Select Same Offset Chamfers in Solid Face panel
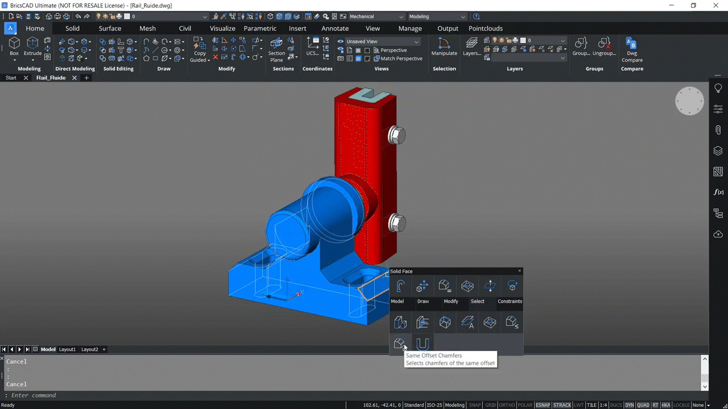Viewport: 728px width, 409px height. [399, 343]
